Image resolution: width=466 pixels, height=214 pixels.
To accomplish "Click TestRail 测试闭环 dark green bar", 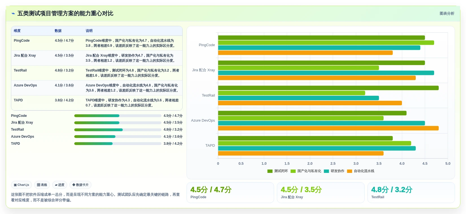I will pyautogui.click(x=328, y=88).
